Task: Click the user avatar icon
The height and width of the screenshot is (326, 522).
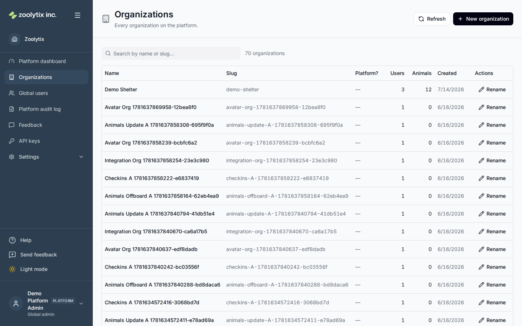Action: point(16,304)
